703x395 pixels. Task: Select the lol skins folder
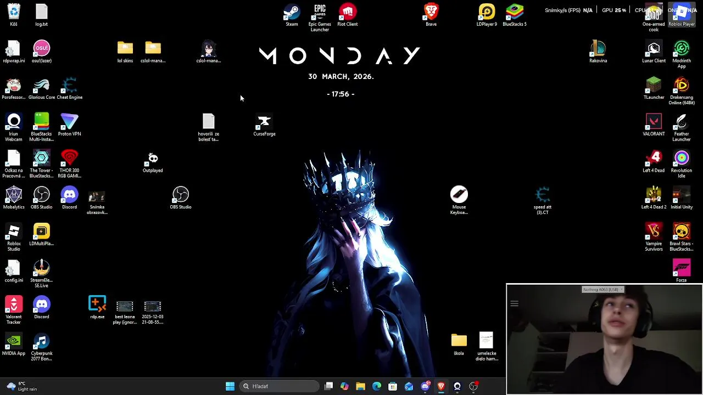[x=125, y=52]
